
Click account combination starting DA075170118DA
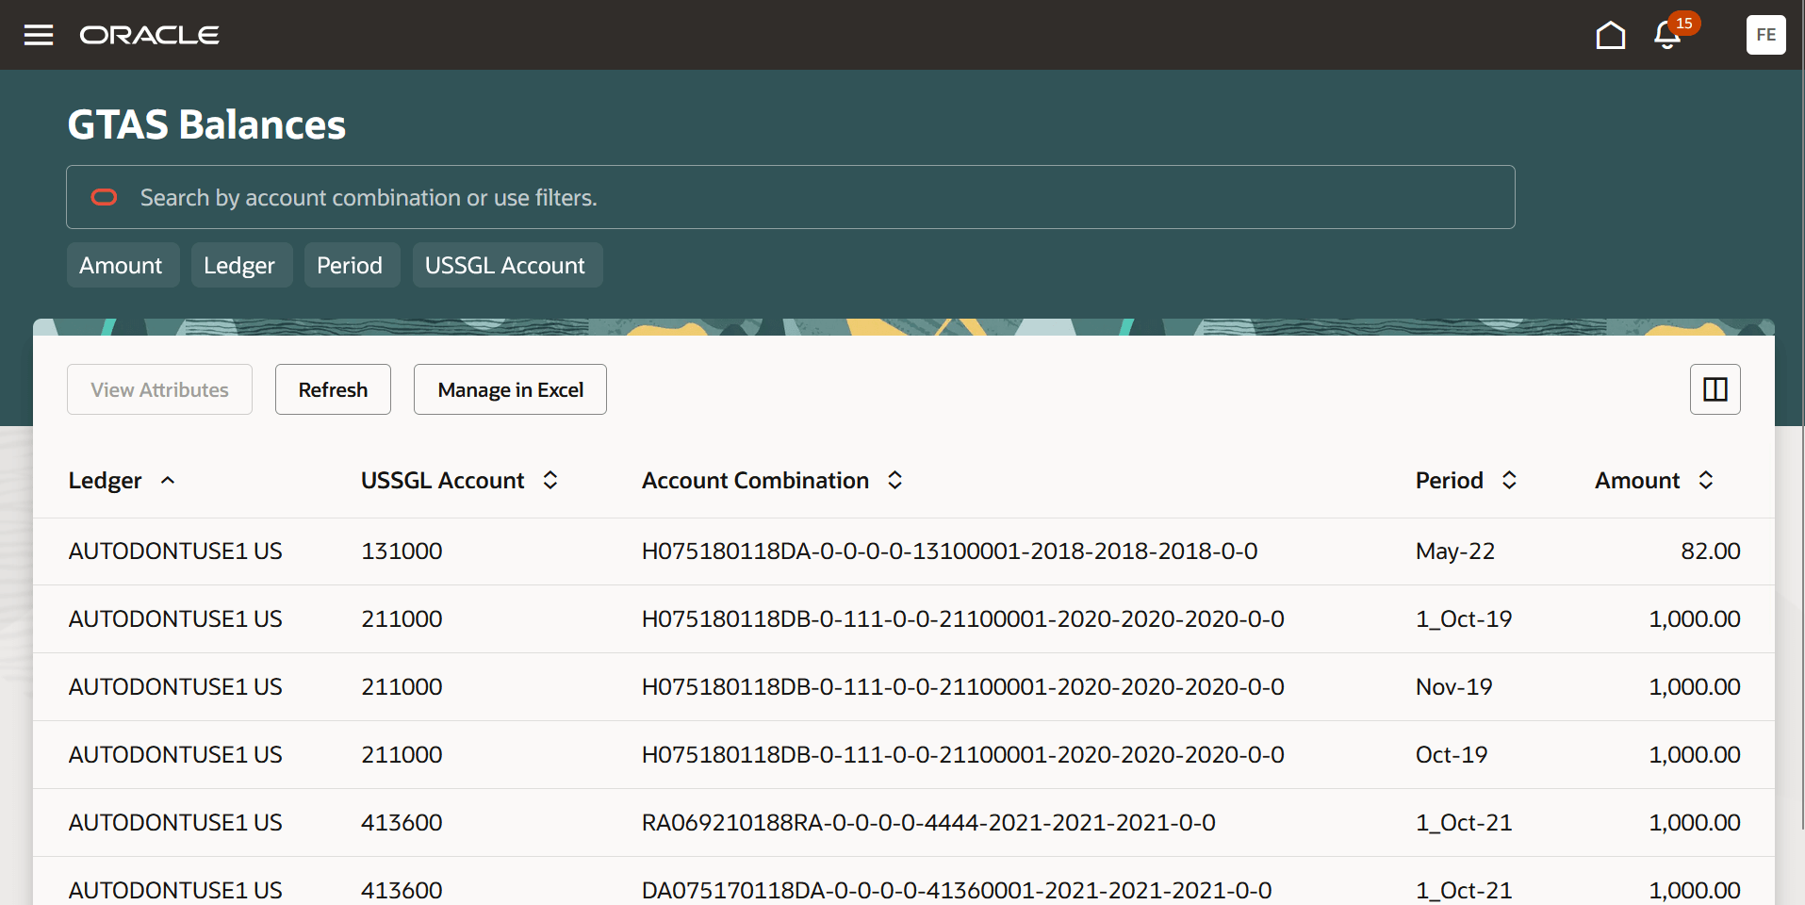957,891
